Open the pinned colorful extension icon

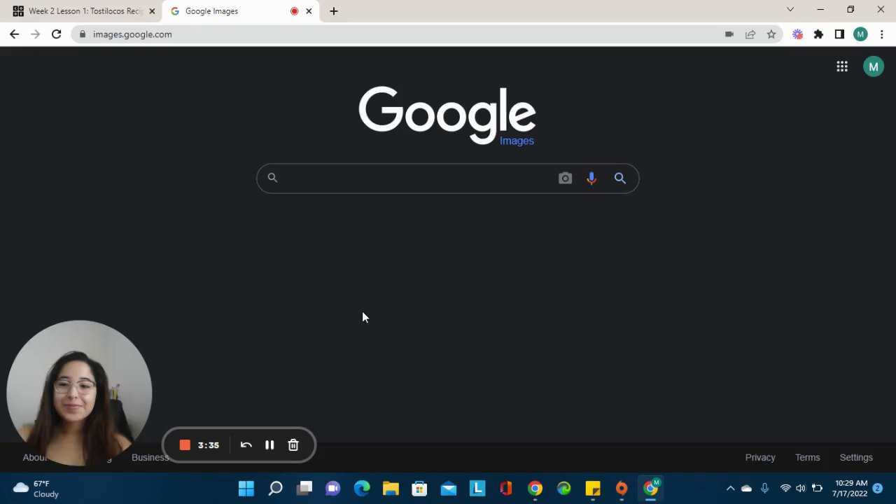797,34
